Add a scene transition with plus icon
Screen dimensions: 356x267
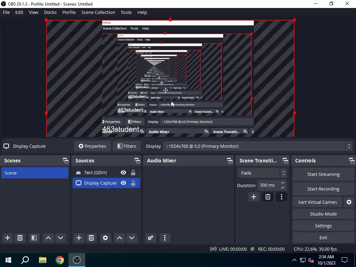coord(253,197)
